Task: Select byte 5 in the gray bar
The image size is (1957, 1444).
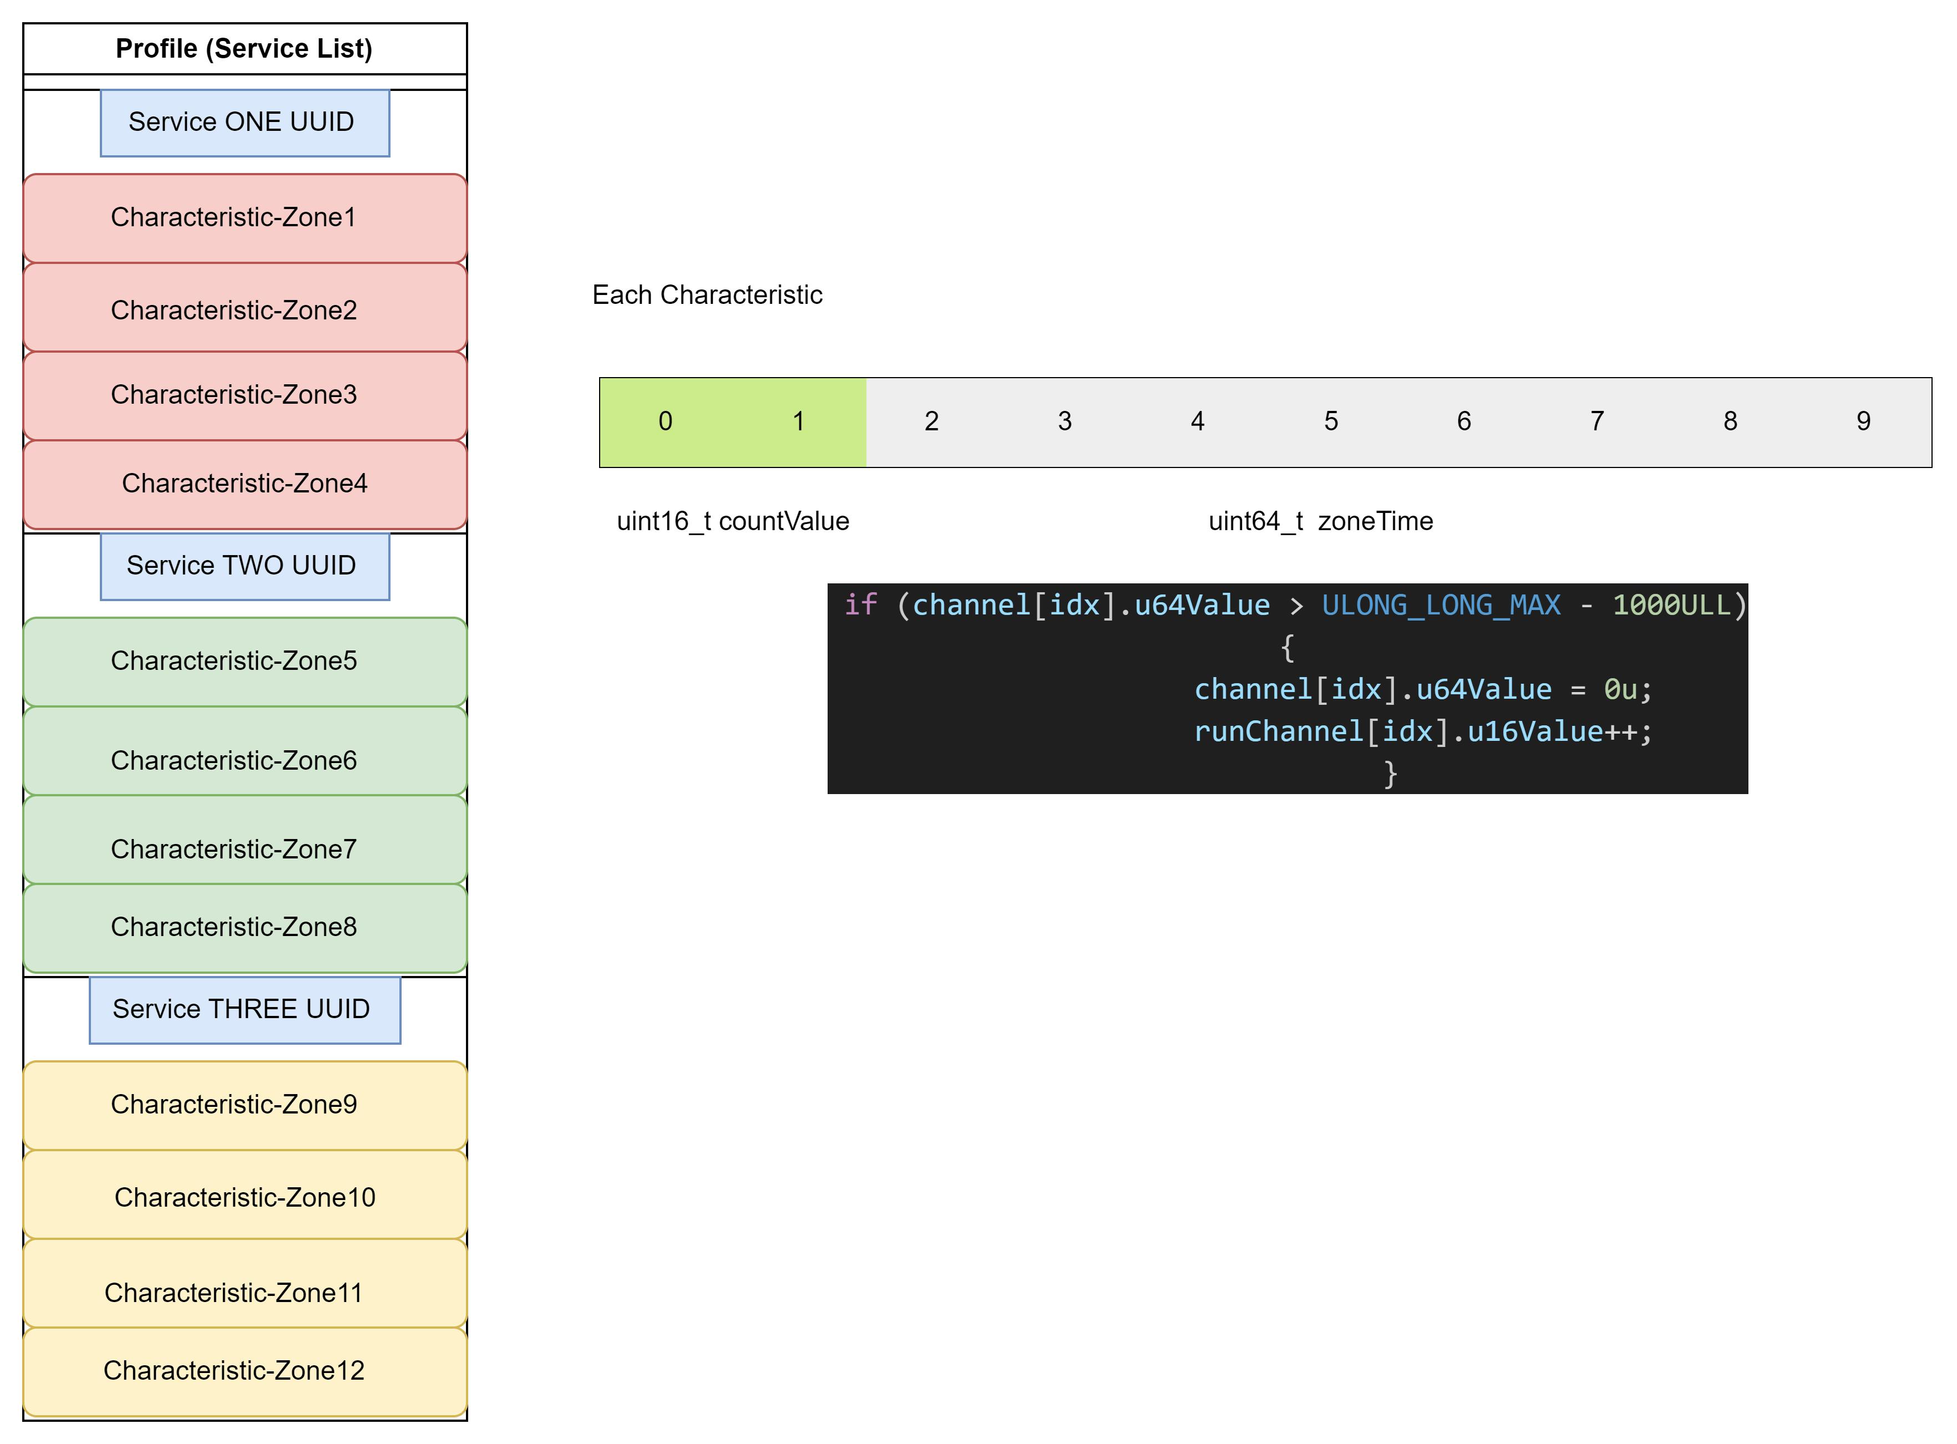Action: click(x=1331, y=422)
